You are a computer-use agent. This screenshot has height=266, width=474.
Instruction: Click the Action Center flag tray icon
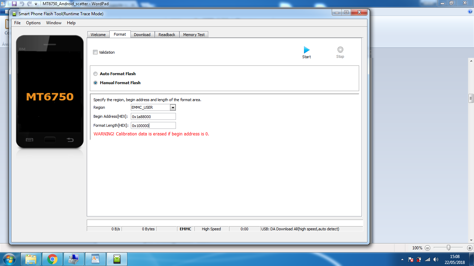point(411,259)
